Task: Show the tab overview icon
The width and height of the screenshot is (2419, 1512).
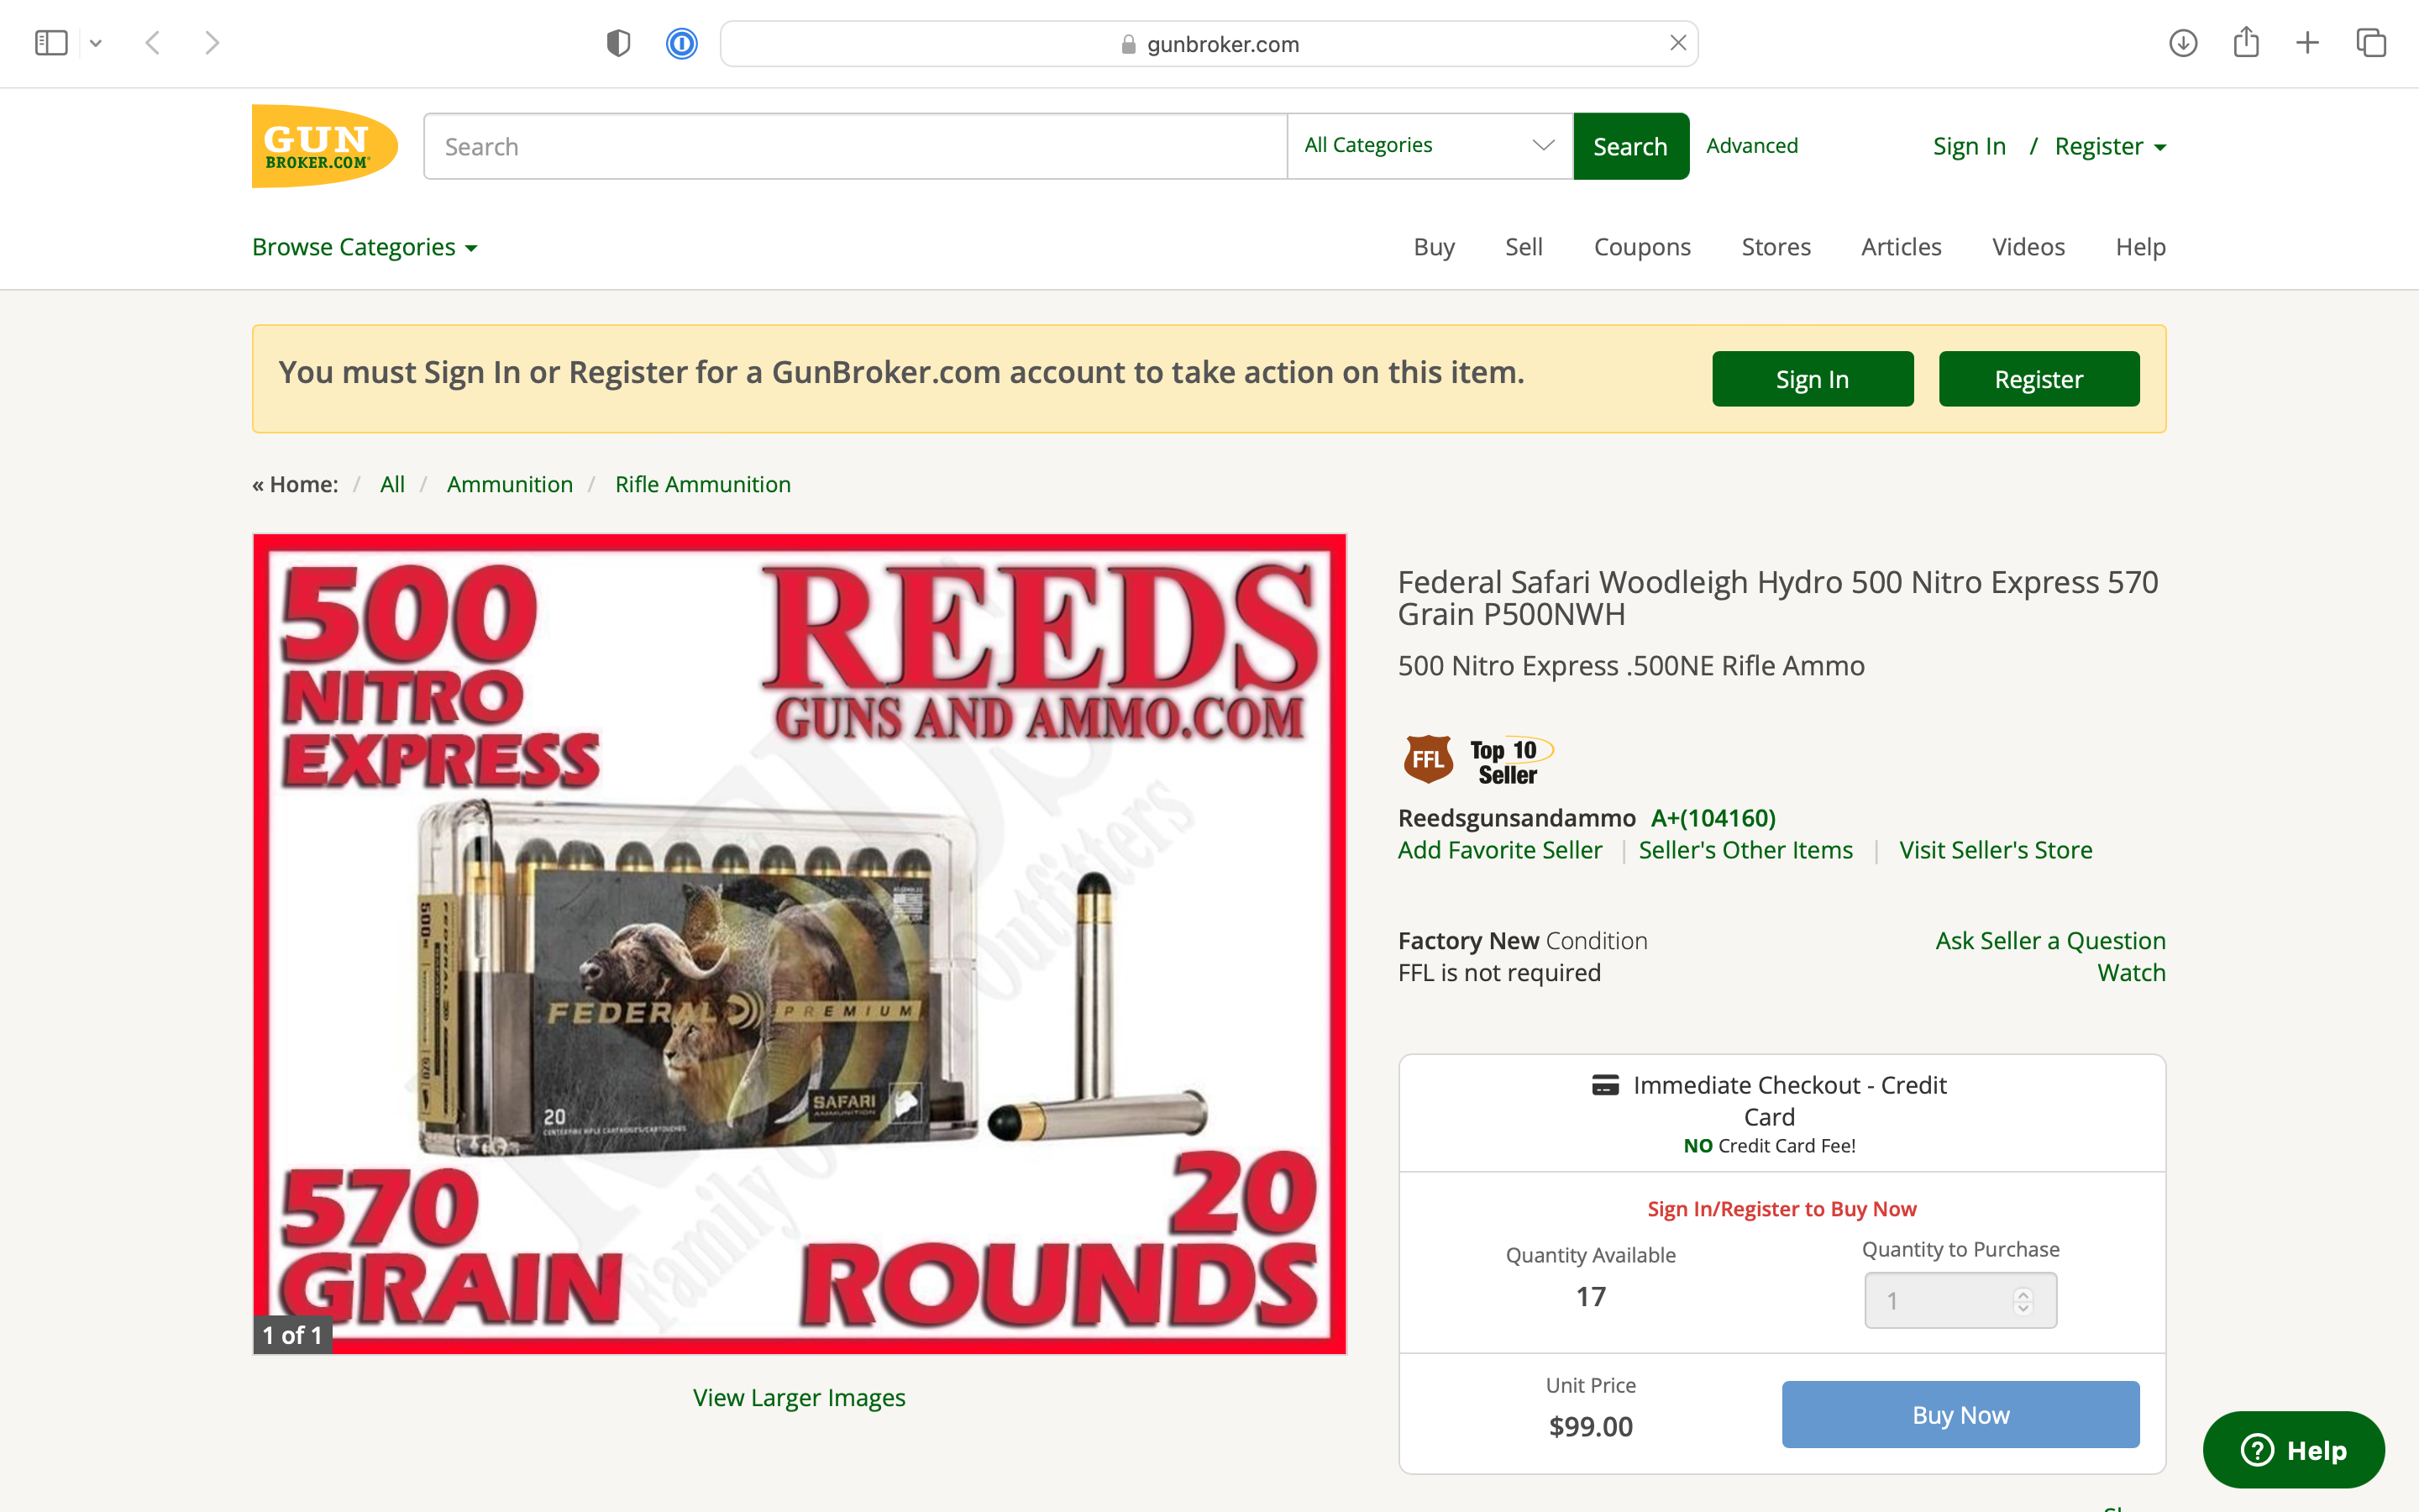Action: coord(2371,43)
